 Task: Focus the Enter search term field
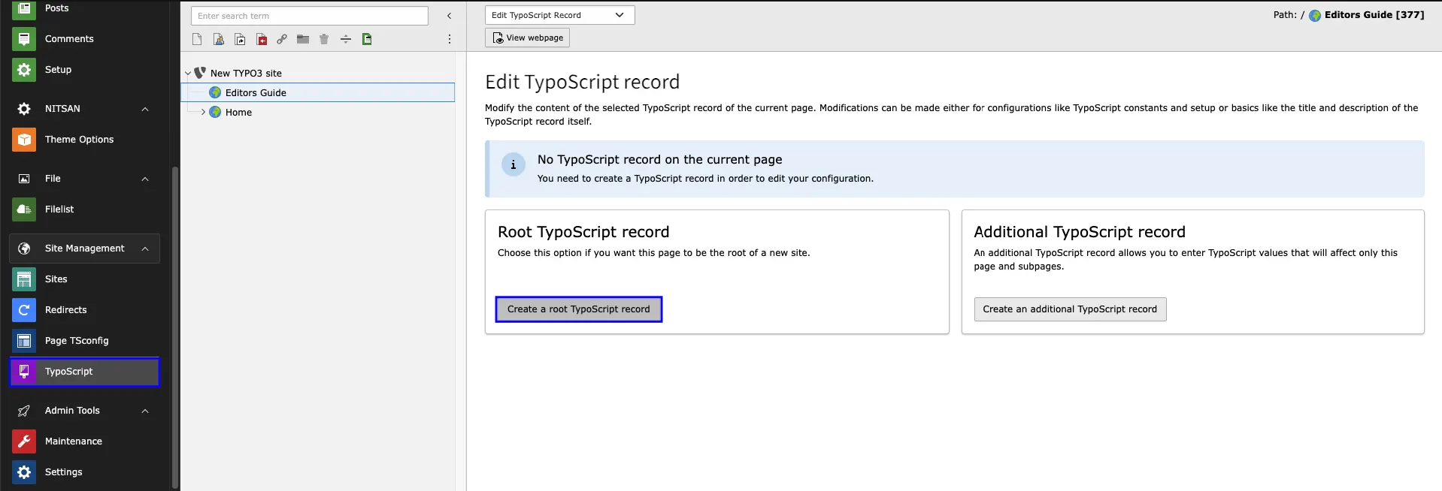coord(310,16)
